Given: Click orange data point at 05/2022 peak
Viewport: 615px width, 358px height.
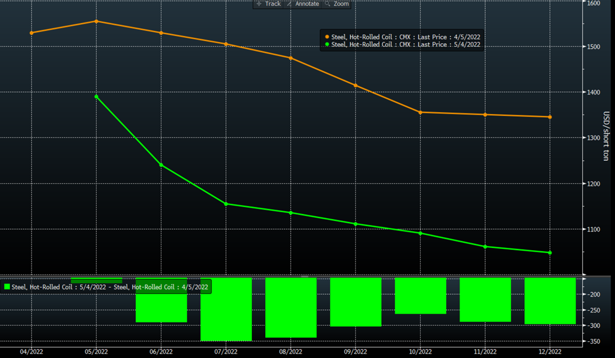Looking at the screenshot, I should click(96, 21).
